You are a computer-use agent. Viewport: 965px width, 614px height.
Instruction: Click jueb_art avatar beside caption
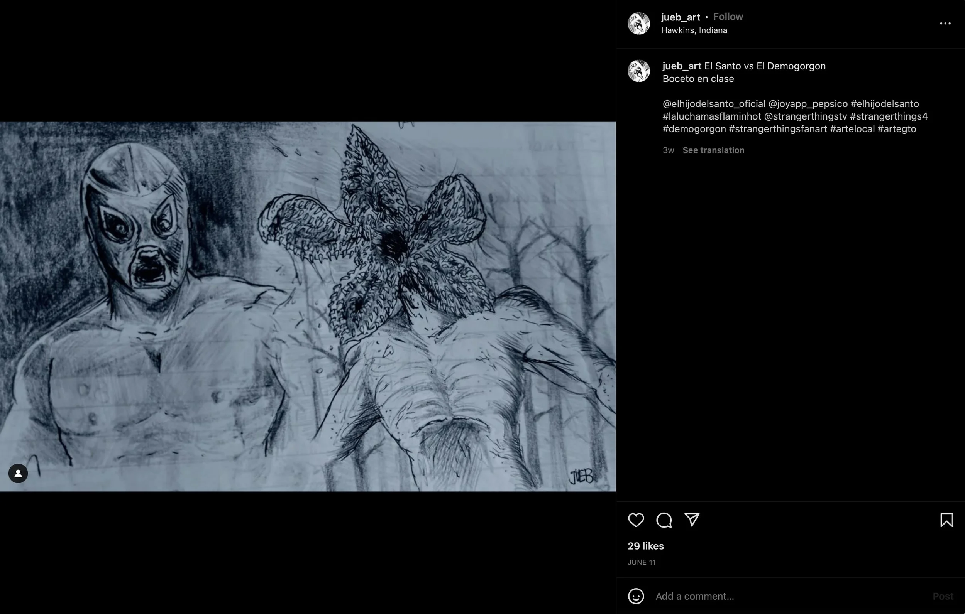click(638, 71)
